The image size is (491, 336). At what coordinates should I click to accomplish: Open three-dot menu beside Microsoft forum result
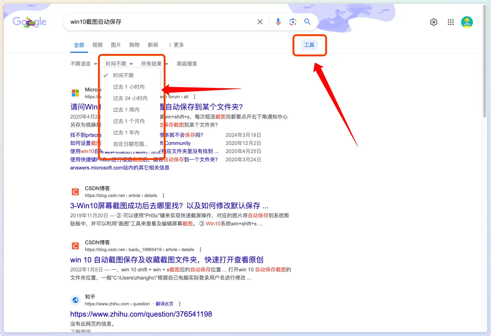coord(195,97)
